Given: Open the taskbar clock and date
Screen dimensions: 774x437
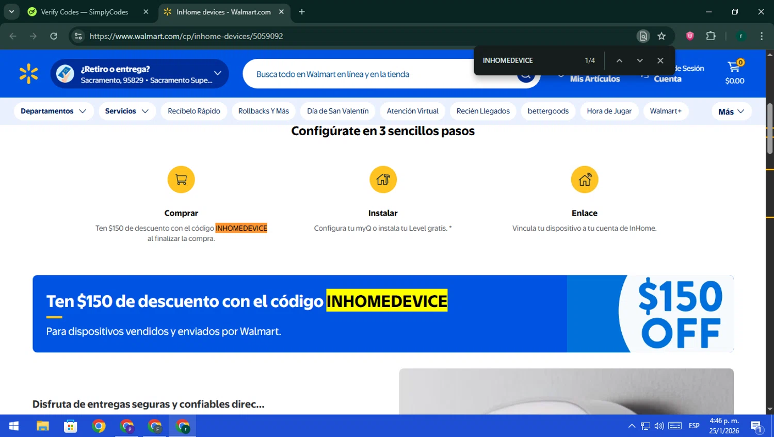Looking at the screenshot, I should click(724, 426).
